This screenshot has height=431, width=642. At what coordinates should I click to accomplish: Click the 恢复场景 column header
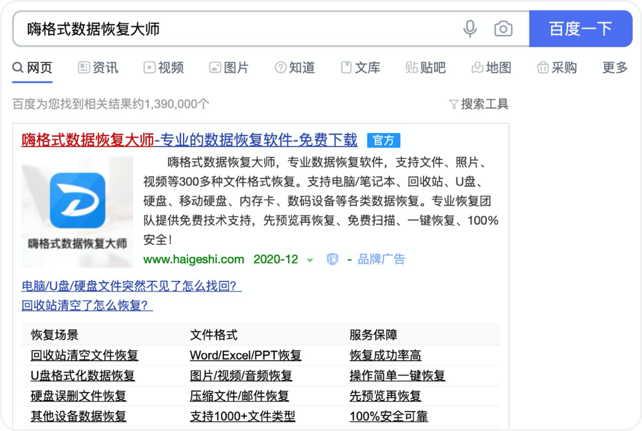tap(54, 335)
